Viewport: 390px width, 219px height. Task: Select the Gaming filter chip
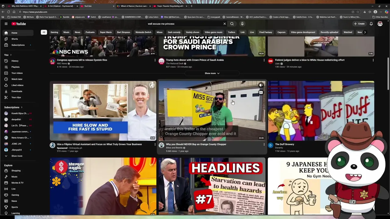(54, 32)
